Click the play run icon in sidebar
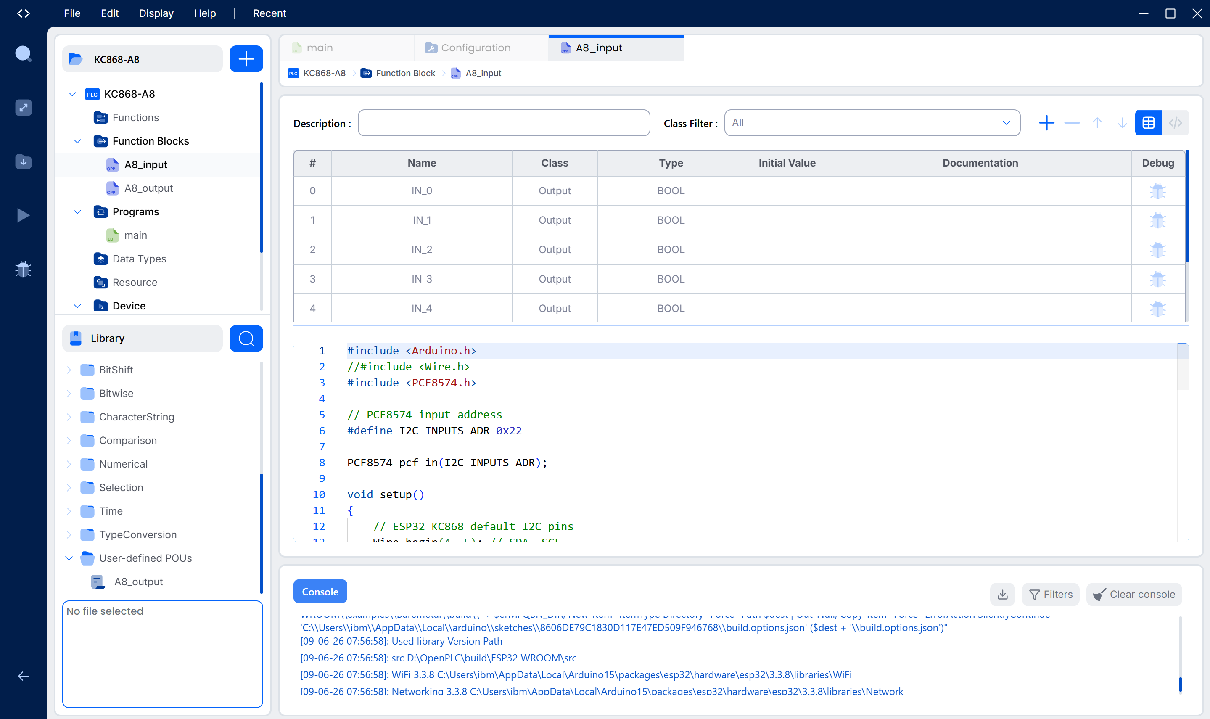 pyautogui.click(x=23, y=215)
